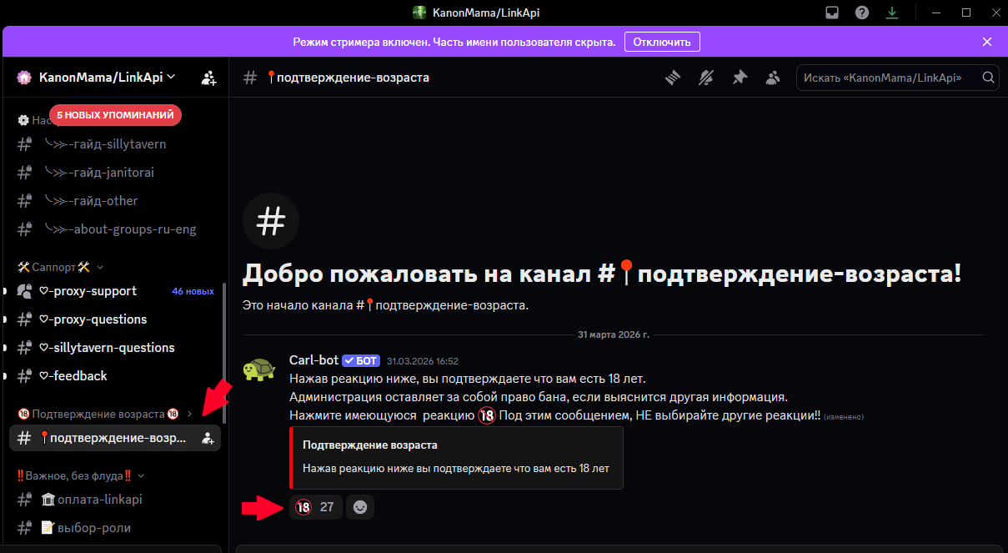Open the оплата-linkapi channel
The image size is (1008, 553).
point(114,500)
